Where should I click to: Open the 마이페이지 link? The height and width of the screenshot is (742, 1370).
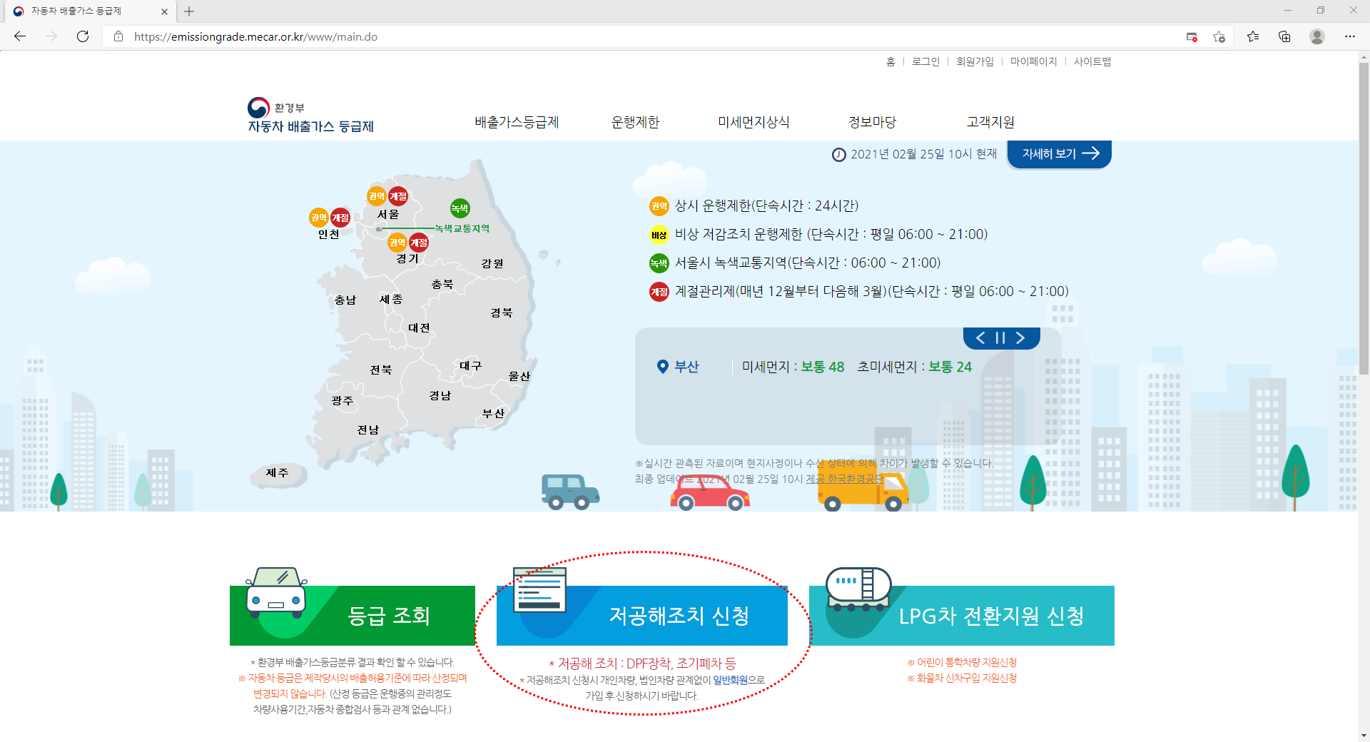pyautogui.click(x=1033, y=62)
